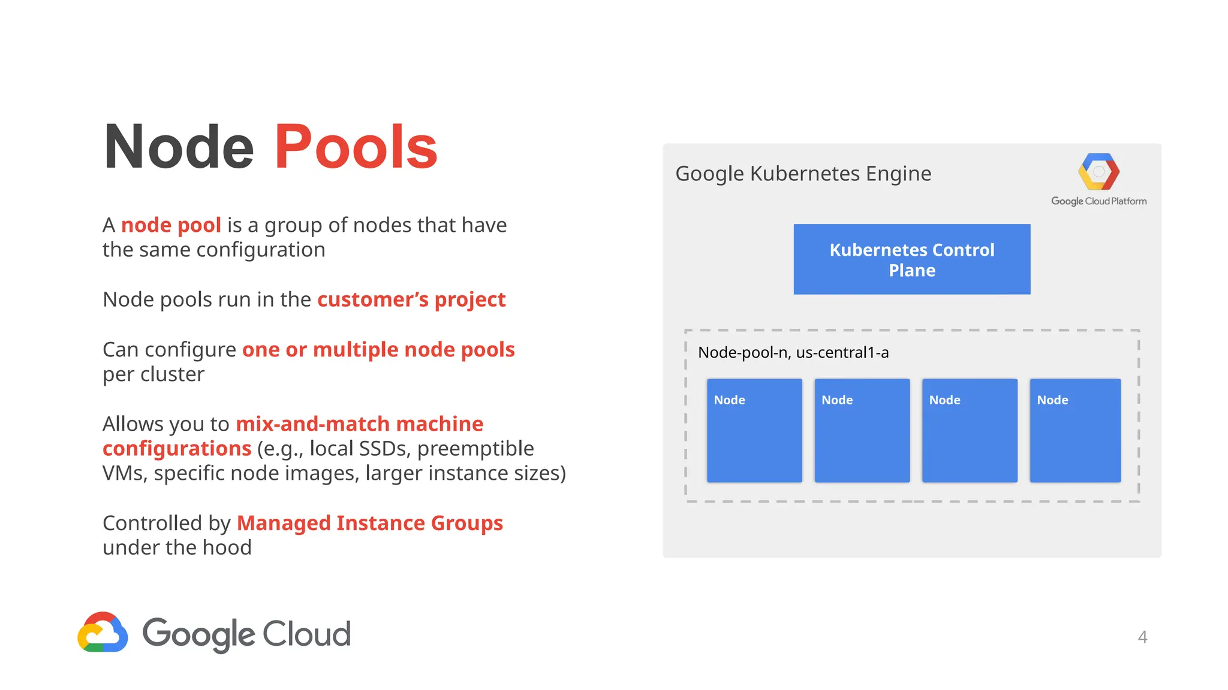Click the 'Google Kubernetes Engine' heading
The height and width of the screenshot is (690, 1228).
pos(803,174)
